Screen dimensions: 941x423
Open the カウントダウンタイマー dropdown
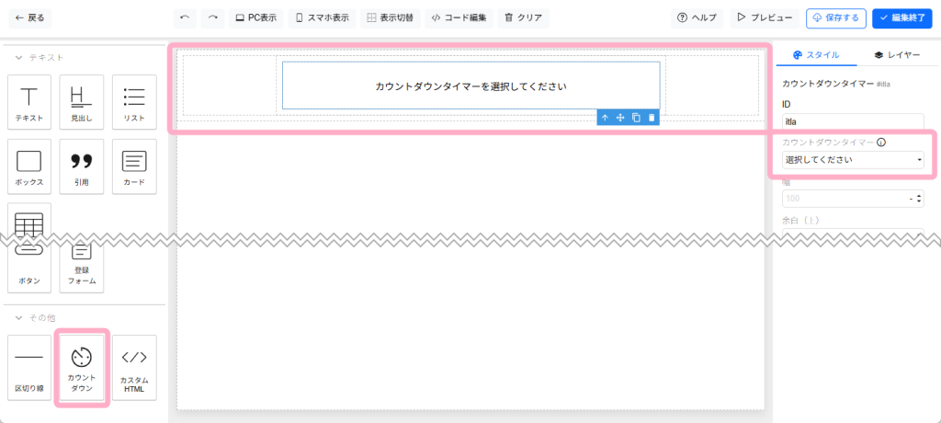point(852,160)
